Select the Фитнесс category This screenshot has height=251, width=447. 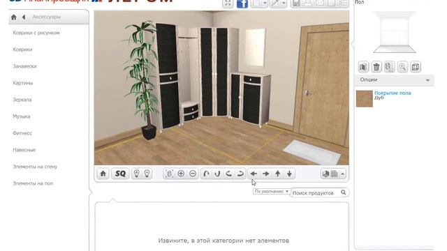(x=22, y=133)
